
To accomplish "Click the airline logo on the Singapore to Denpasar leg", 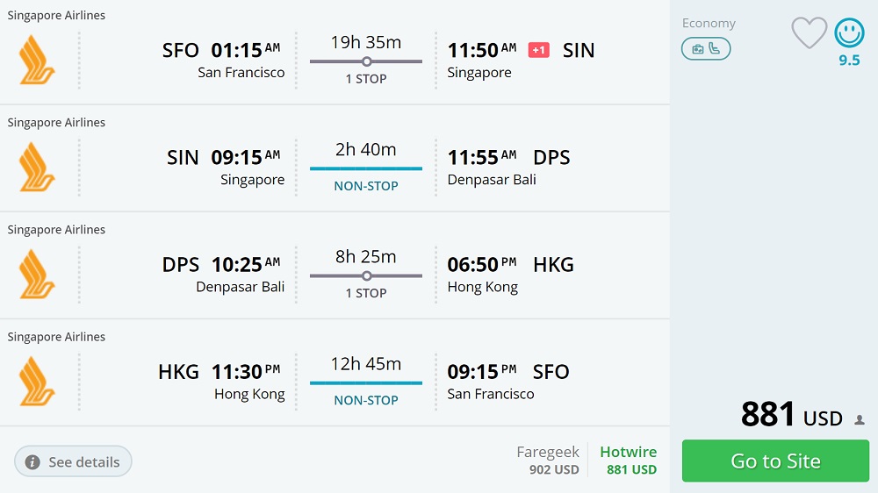I will (37, 167).
